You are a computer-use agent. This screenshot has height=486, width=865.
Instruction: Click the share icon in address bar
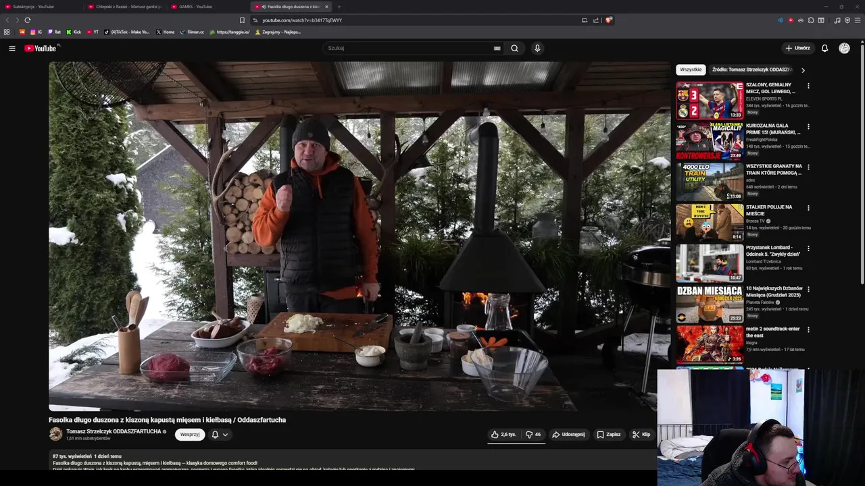pos(596,20)
